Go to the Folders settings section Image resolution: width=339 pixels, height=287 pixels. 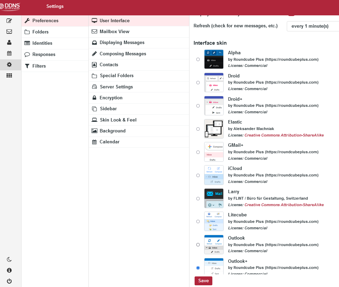[55, 32]
